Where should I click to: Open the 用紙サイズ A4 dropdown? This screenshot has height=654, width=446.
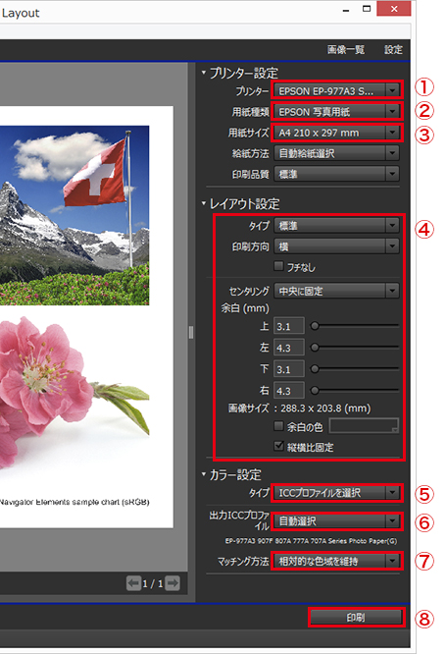pos(336,133)
